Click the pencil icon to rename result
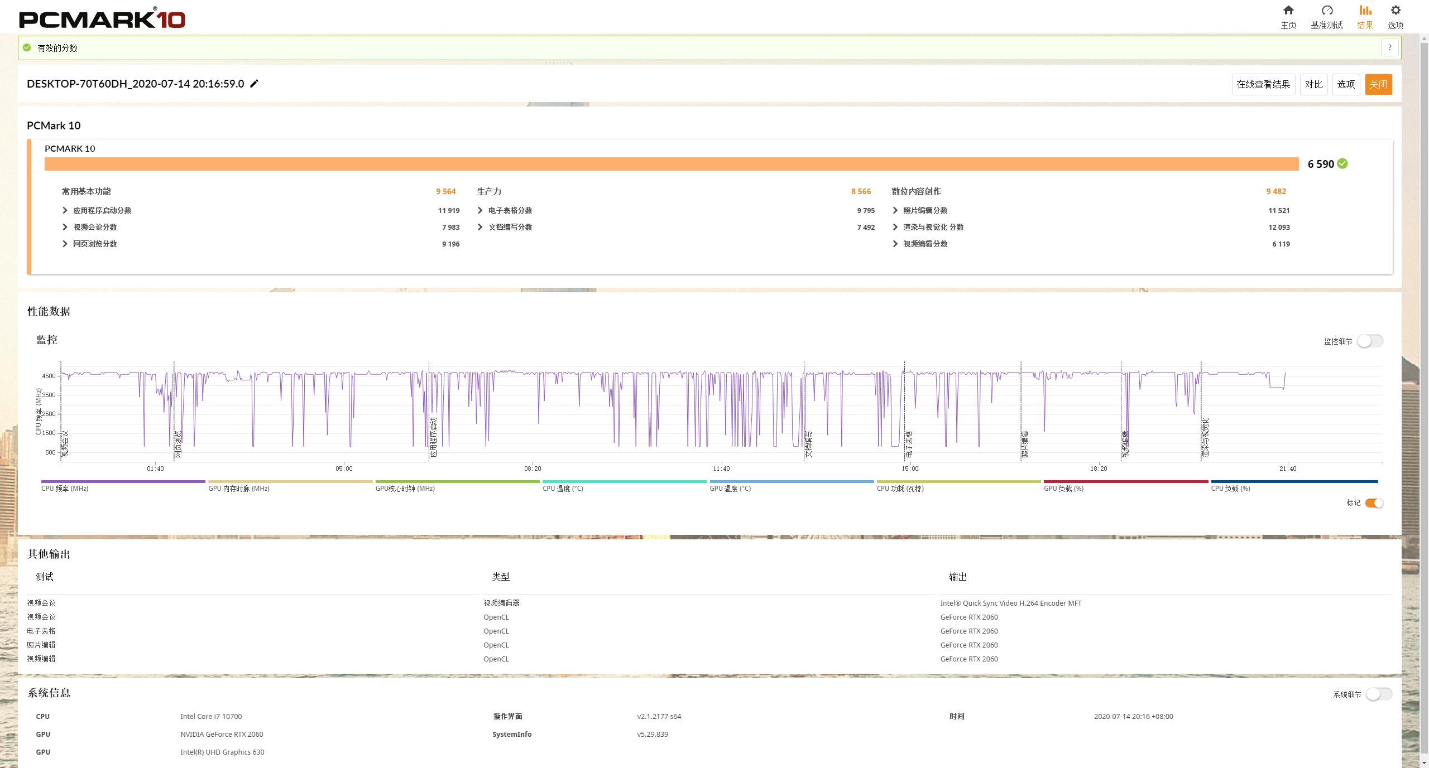Viewport: 1429px width, 768px height. pyautogui.click(x=254, y=84)
